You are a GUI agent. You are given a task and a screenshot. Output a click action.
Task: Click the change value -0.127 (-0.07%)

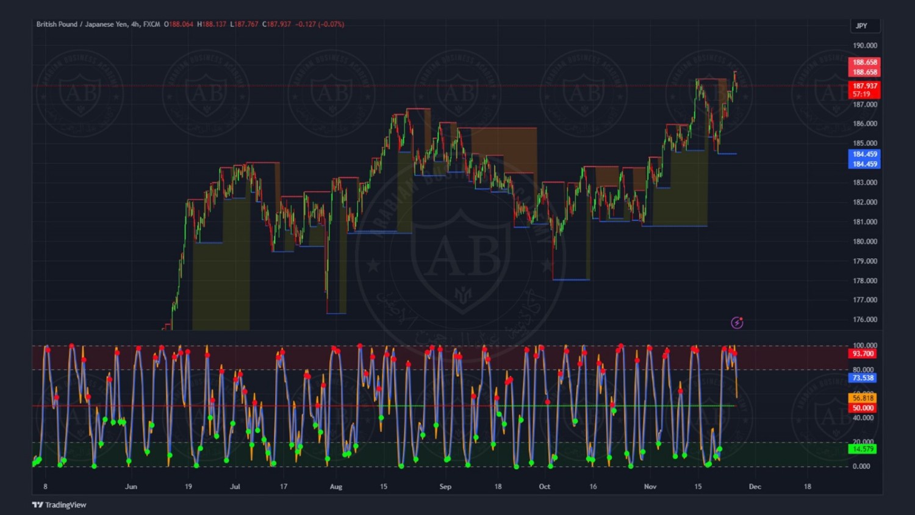pos(320,24)
